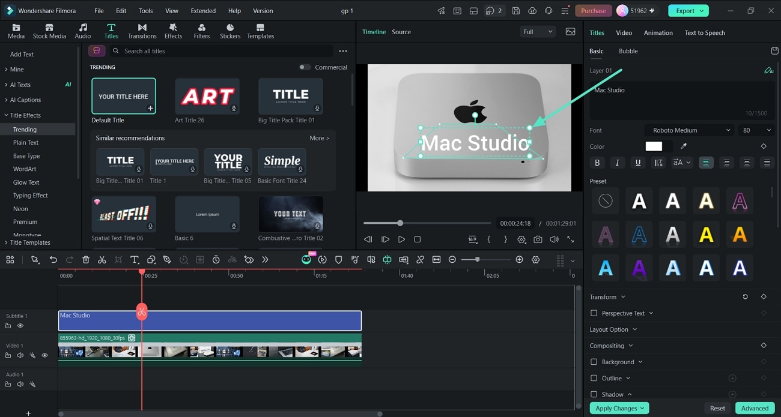Viewport: 781px width, 417px height.
Task: Click the timeline zoom slider
Action: point(485,260)
